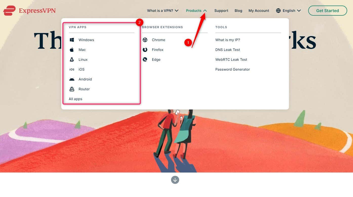The width and height of the screenshot is (353, 197).
Task: Open the Chrome extension link
Action: point(158,40)
